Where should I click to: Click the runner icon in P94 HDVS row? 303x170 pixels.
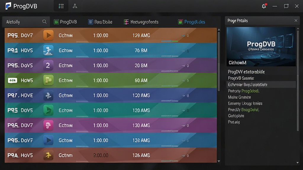tap(48, 50)
